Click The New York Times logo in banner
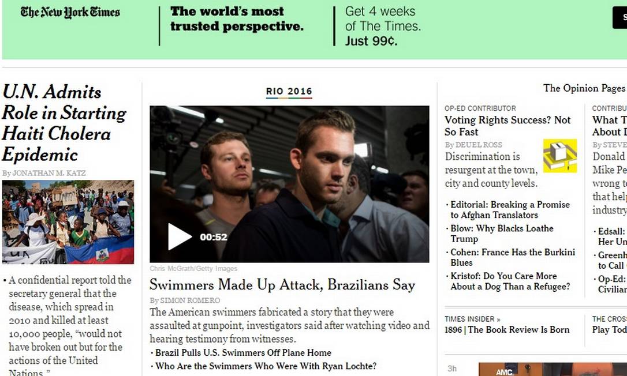 click(70, 12)
